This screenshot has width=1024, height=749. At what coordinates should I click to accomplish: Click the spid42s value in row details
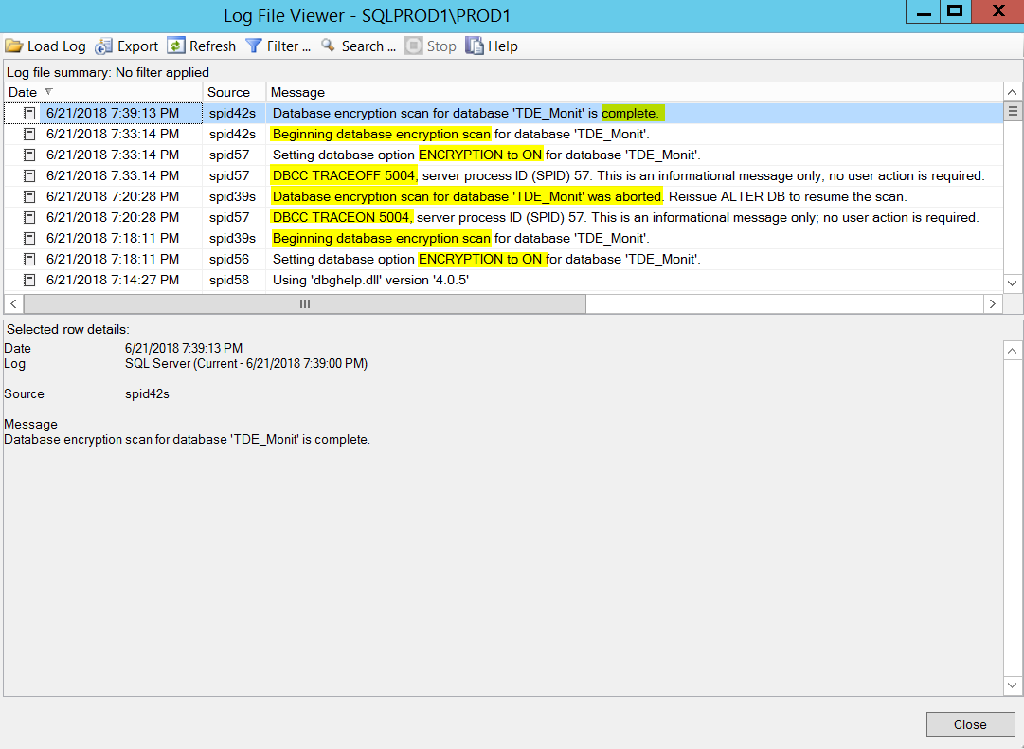(x=147, y=394)
